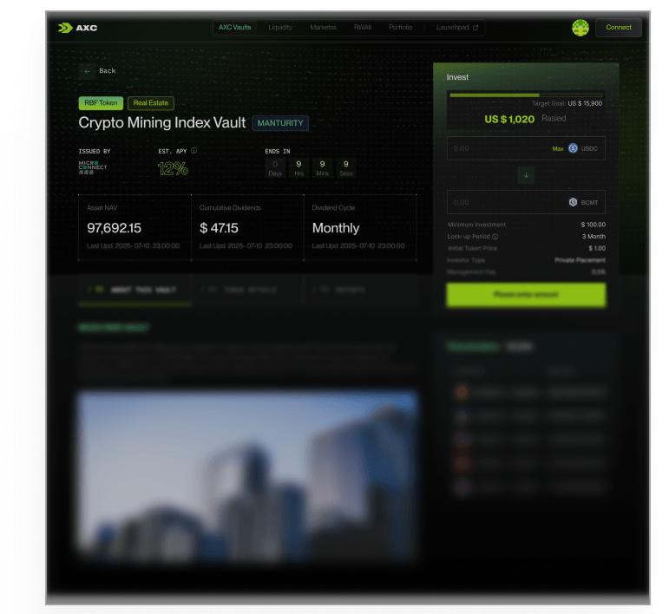Click the BCMT token icon
The image size is (669, 614).
click(573, 202)
